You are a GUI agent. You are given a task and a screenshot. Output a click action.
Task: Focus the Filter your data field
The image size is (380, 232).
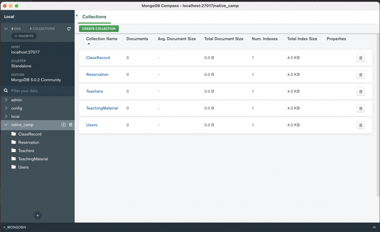[x=41, y=91]
